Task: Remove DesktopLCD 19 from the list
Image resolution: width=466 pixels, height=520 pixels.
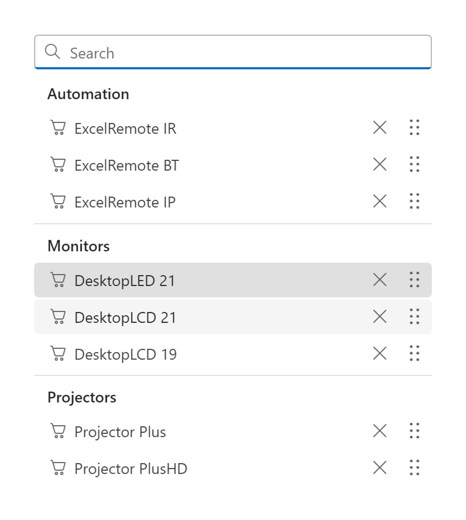Action: [x=380, y=353]
